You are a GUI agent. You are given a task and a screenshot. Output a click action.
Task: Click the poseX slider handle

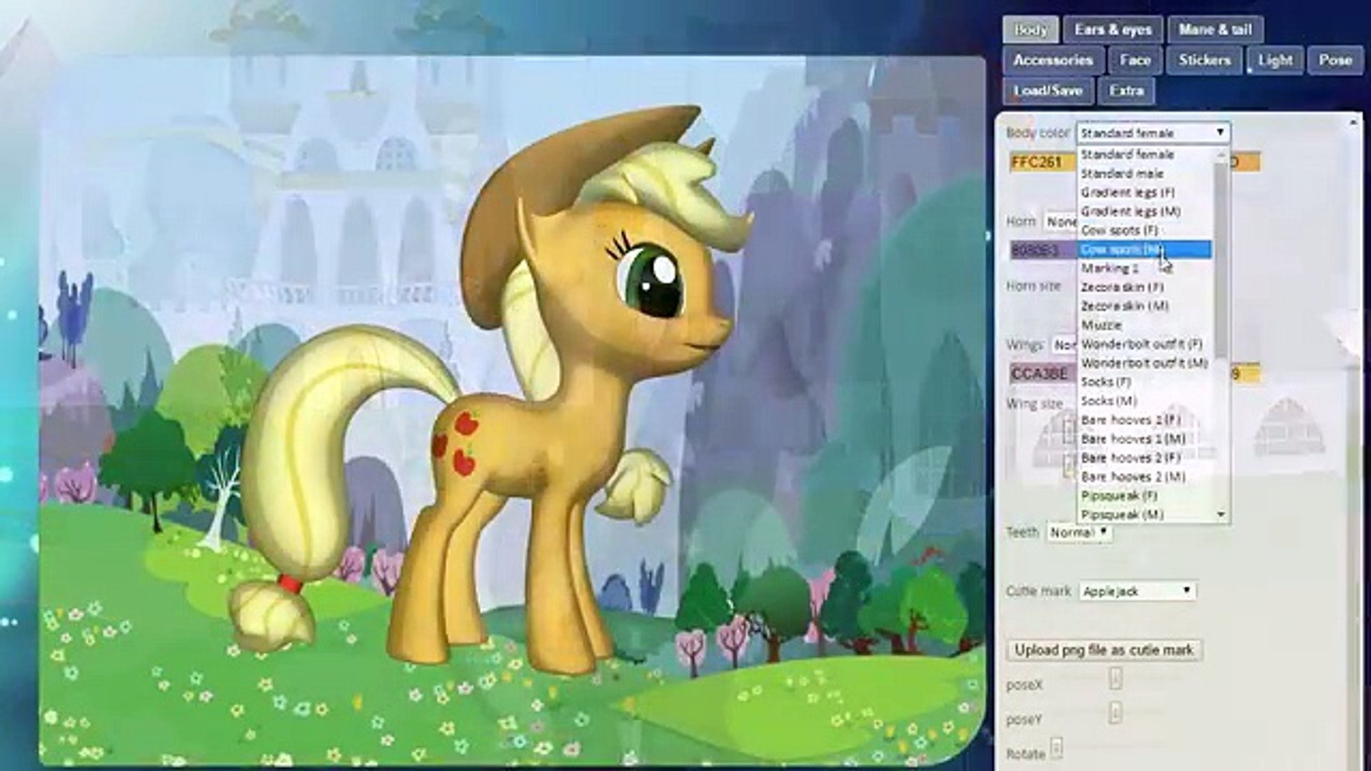[1115, 679]
